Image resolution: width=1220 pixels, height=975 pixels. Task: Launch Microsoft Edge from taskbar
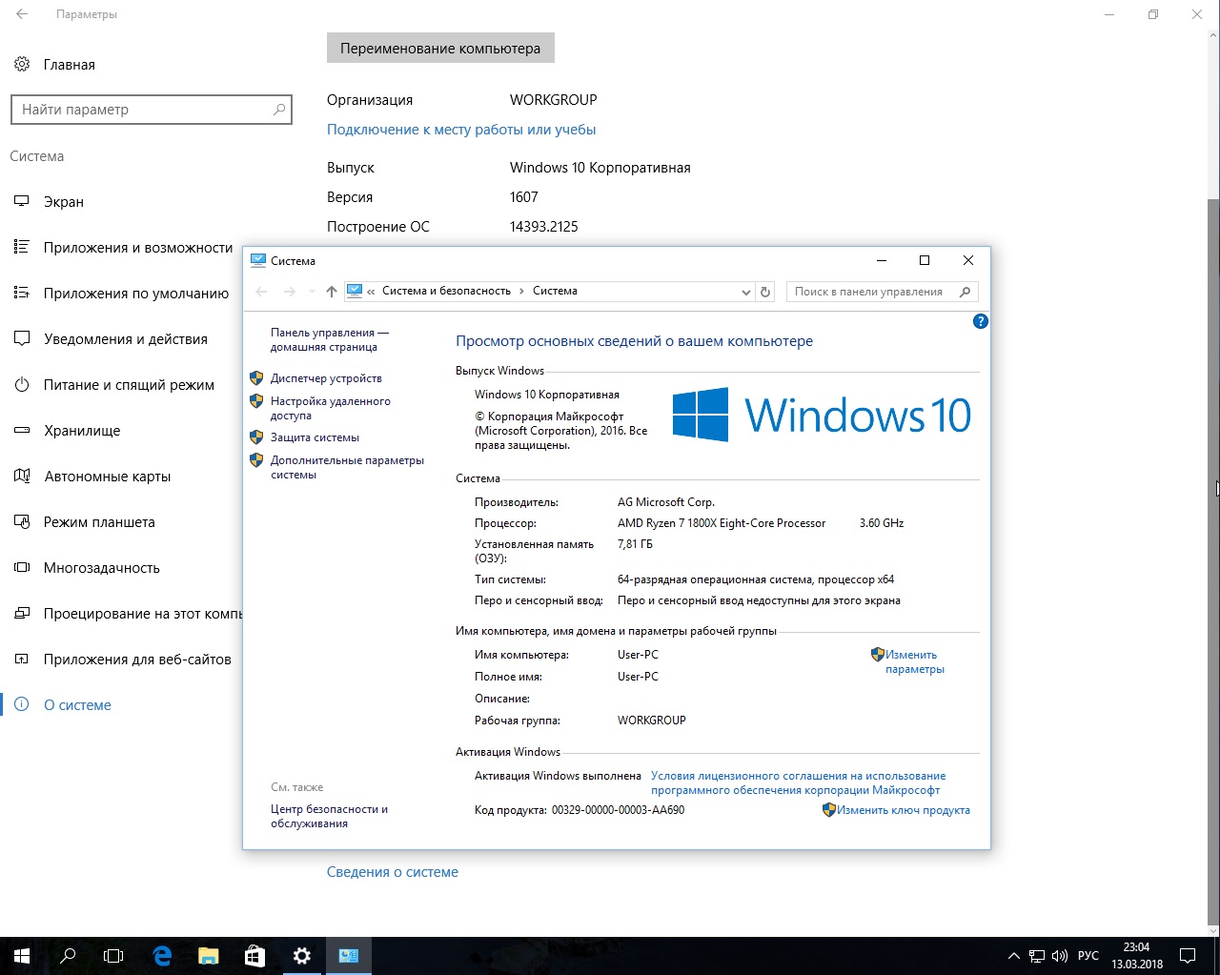[x=161, y=955]
